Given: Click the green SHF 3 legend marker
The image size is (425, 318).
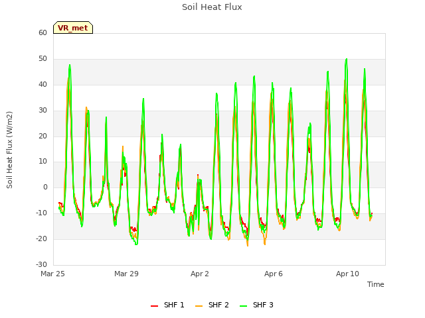Looking at the screenshot, I should 244,306.
